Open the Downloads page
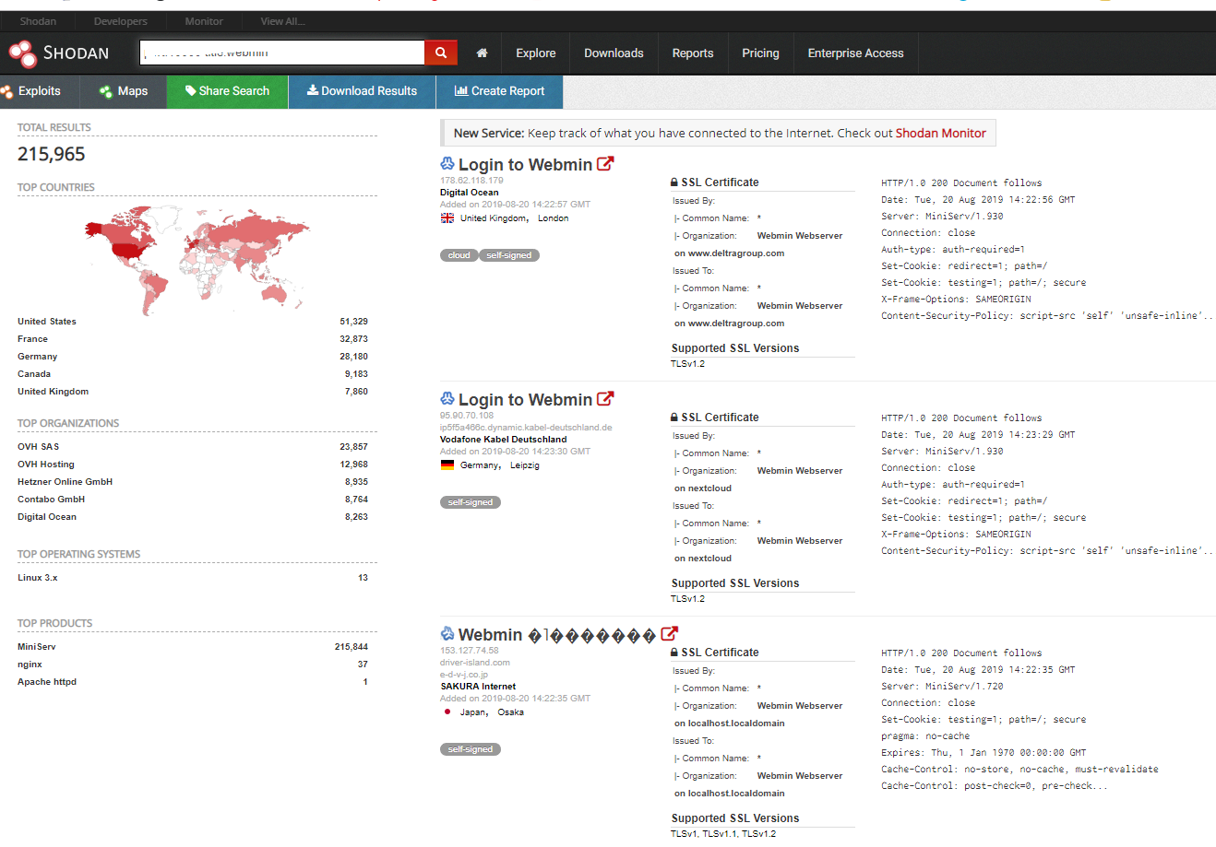Image resolution: width=1216 pixels, height=847 pixels. tap(614, 53)
